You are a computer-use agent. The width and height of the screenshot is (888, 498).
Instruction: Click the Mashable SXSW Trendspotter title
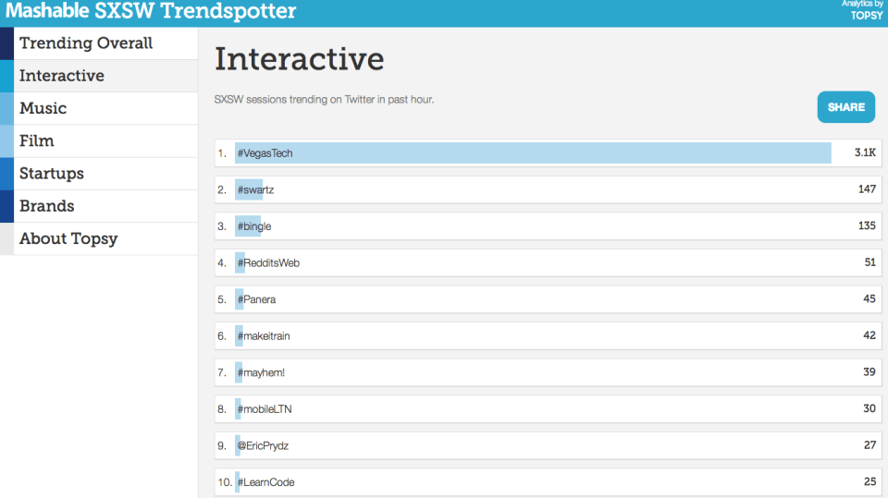click(x=149, y=12)
